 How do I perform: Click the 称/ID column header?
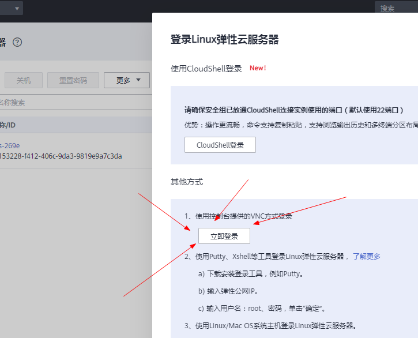(x=7, y=125)
